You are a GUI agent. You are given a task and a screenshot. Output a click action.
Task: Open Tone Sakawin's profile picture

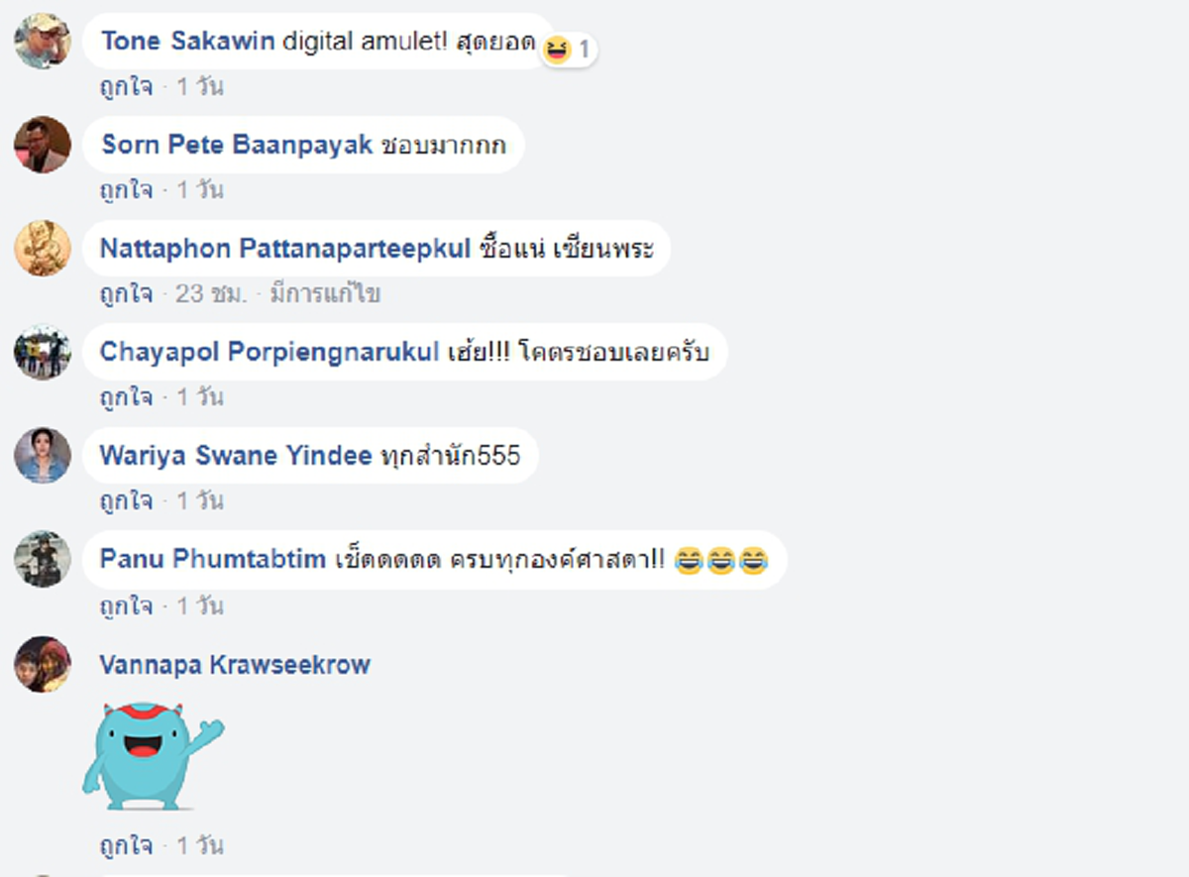[43, 41]
